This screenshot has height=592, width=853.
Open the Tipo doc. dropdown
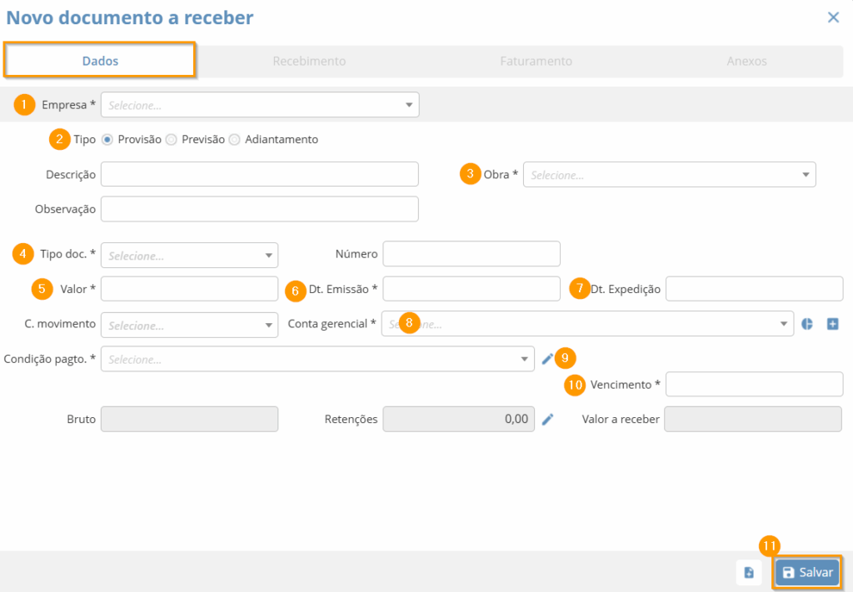189,255
